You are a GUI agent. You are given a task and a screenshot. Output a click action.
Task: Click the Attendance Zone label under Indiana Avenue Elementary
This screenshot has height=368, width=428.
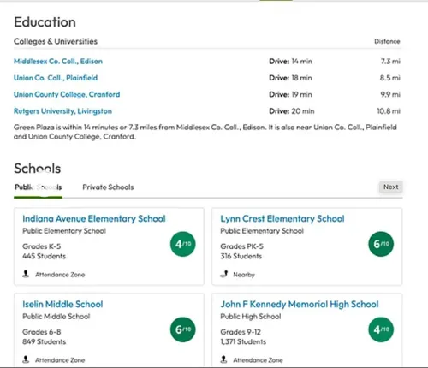tap(60, 275)
